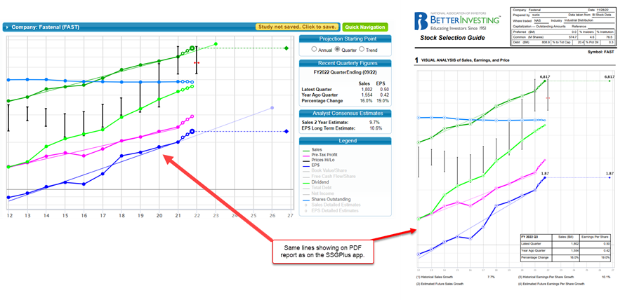Click the Pre-Tax Profit data point at year 16
The height and width of the screenshot is (300, 632).
pos(84,156)
